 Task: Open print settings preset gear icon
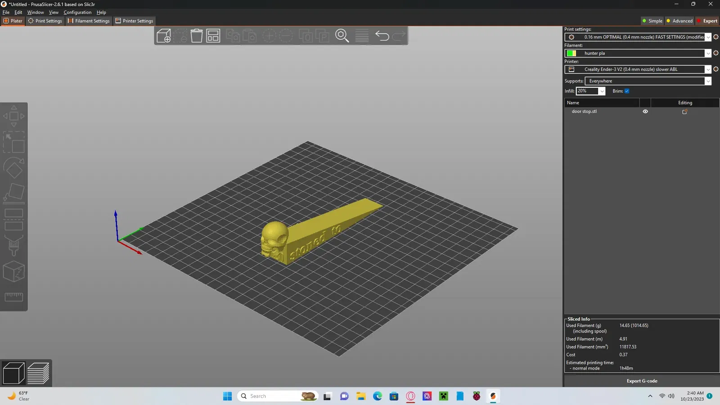click(x=716, y=37)
